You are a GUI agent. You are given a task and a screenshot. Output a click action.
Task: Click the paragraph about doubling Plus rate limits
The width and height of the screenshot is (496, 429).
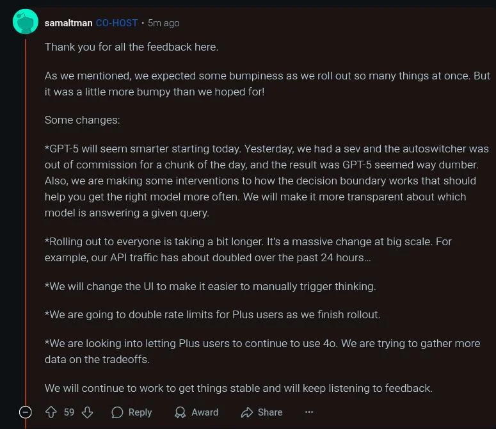(212, 314)
